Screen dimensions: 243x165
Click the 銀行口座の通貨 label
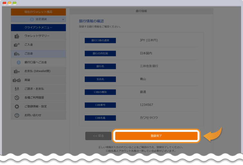(x=100, y=41)
